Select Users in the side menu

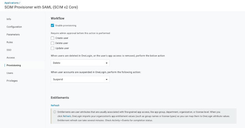pyautogui.click(x=10, y=73)
